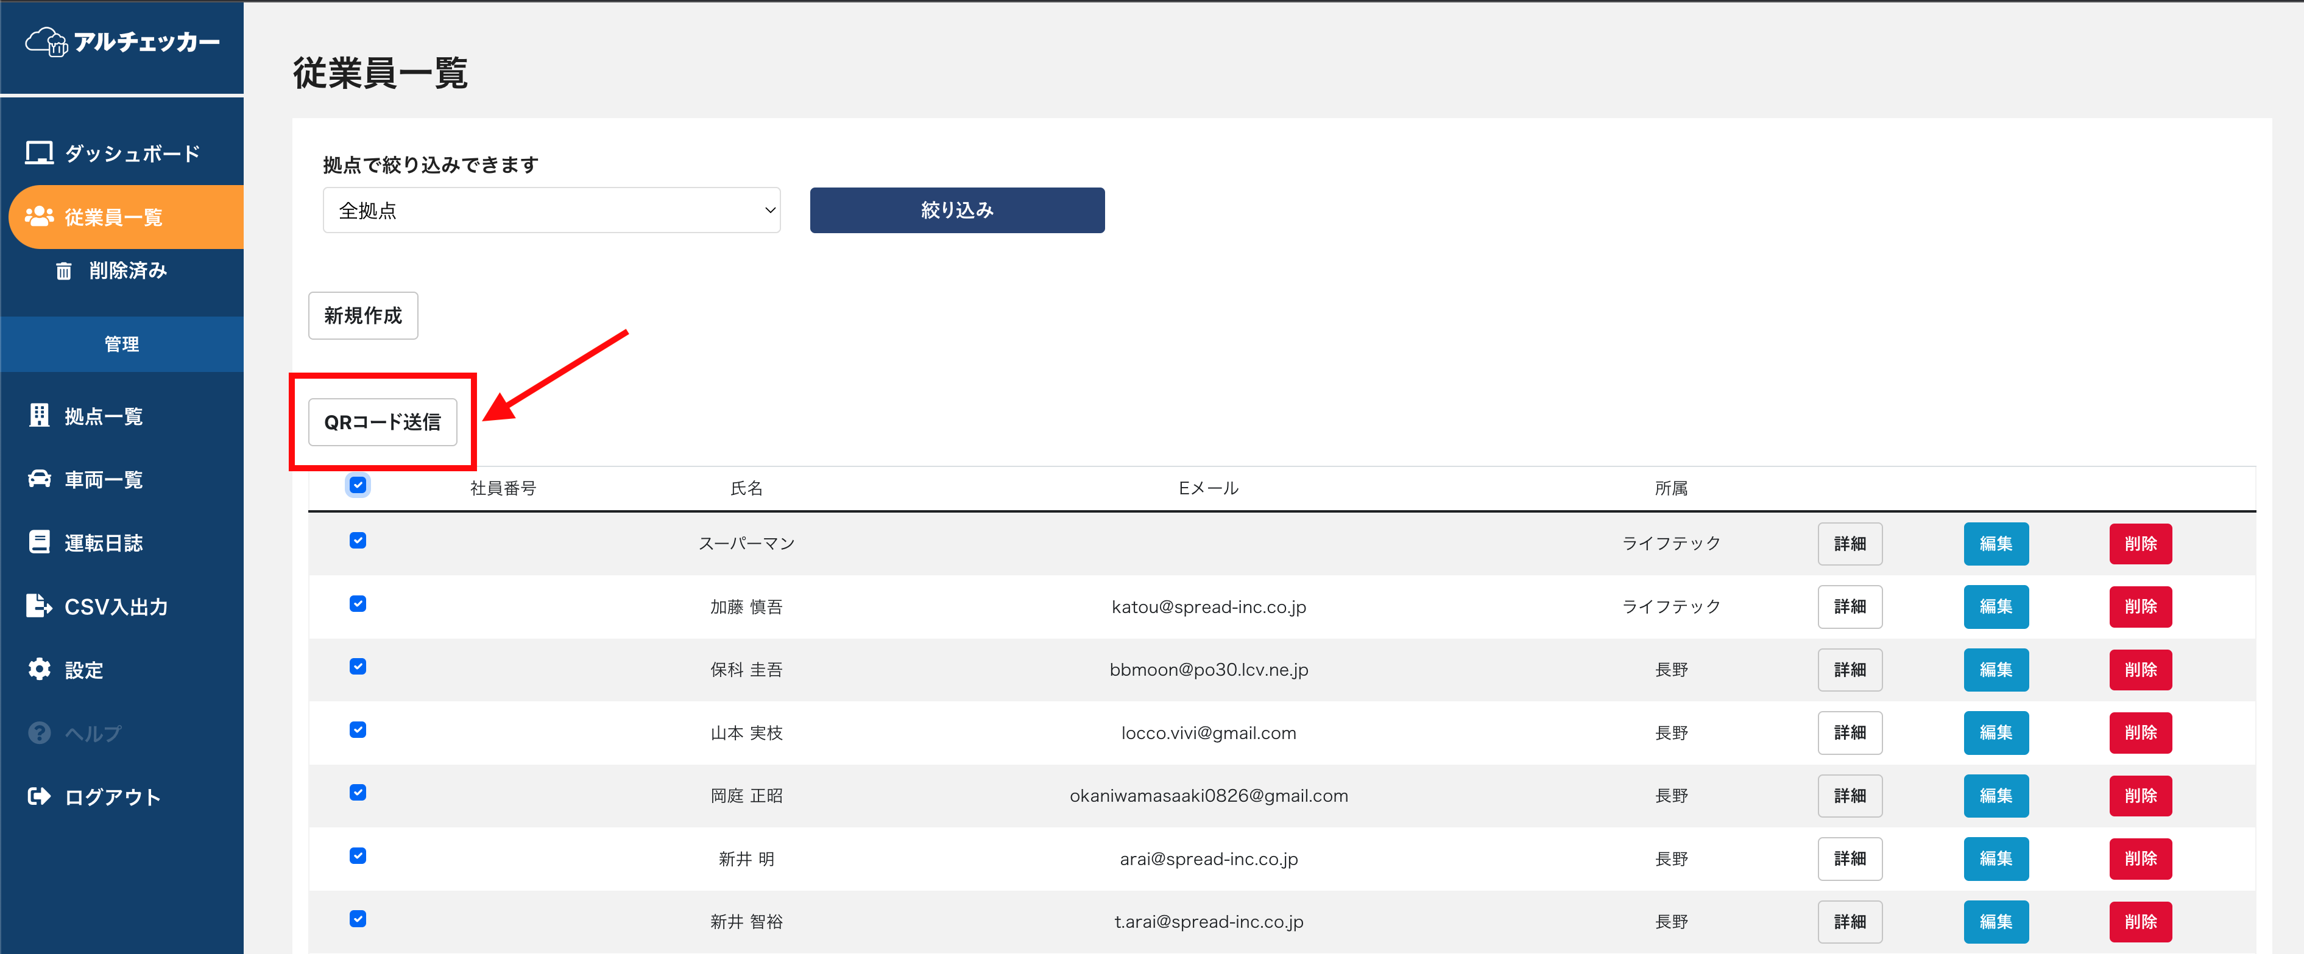Open 詳細 for 保科 圭吾
This screenshot has width=2304, height=954.
click(1850, 670)
